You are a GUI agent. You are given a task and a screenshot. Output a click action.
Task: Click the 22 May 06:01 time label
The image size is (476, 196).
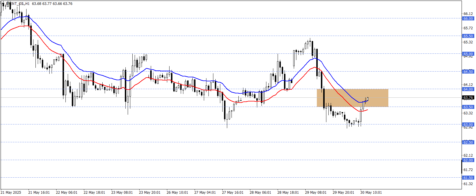tap(67, 193)
